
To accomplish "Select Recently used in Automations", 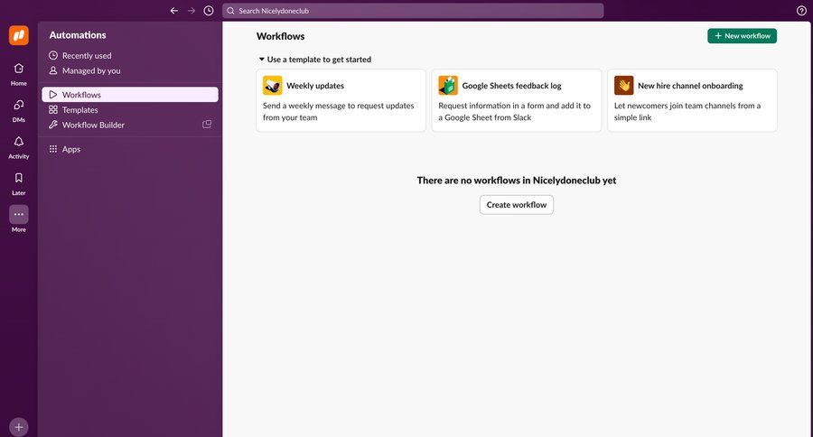I will tap(130, 55).
